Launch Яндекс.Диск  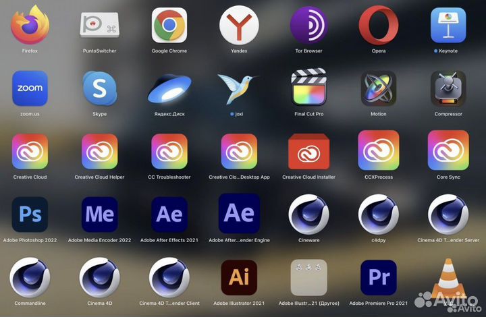pyautogui.click(x=169, y=88)
